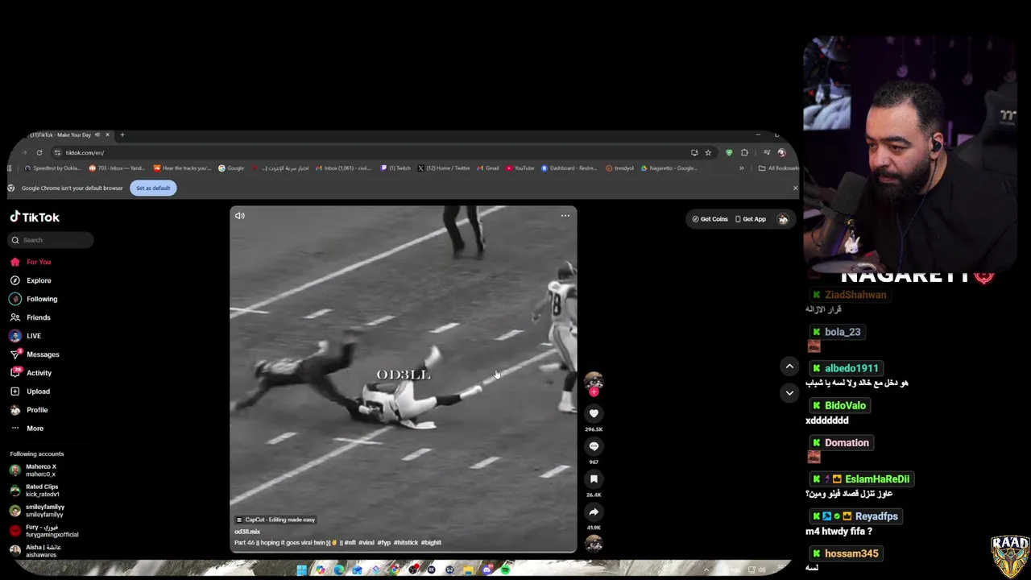Follow creator with the red plus badge
The width and height of the screenshot is (1031, 580).
coord(594,392)
